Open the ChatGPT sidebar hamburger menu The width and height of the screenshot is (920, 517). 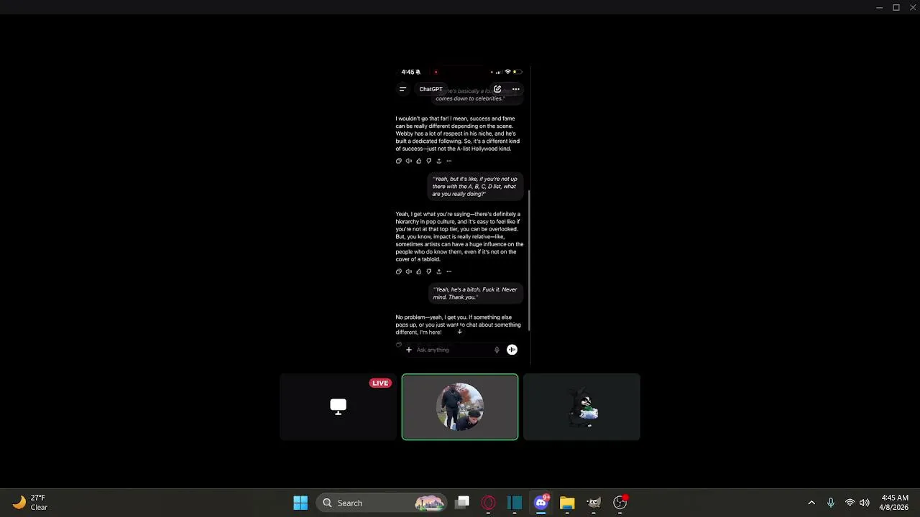tap(402, 89)
